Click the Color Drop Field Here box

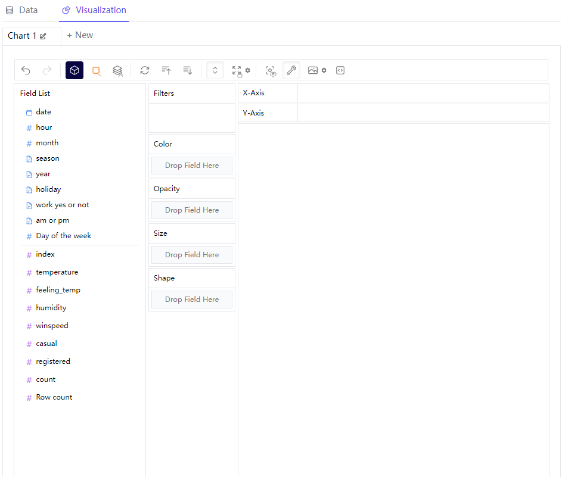coord(192,166)
